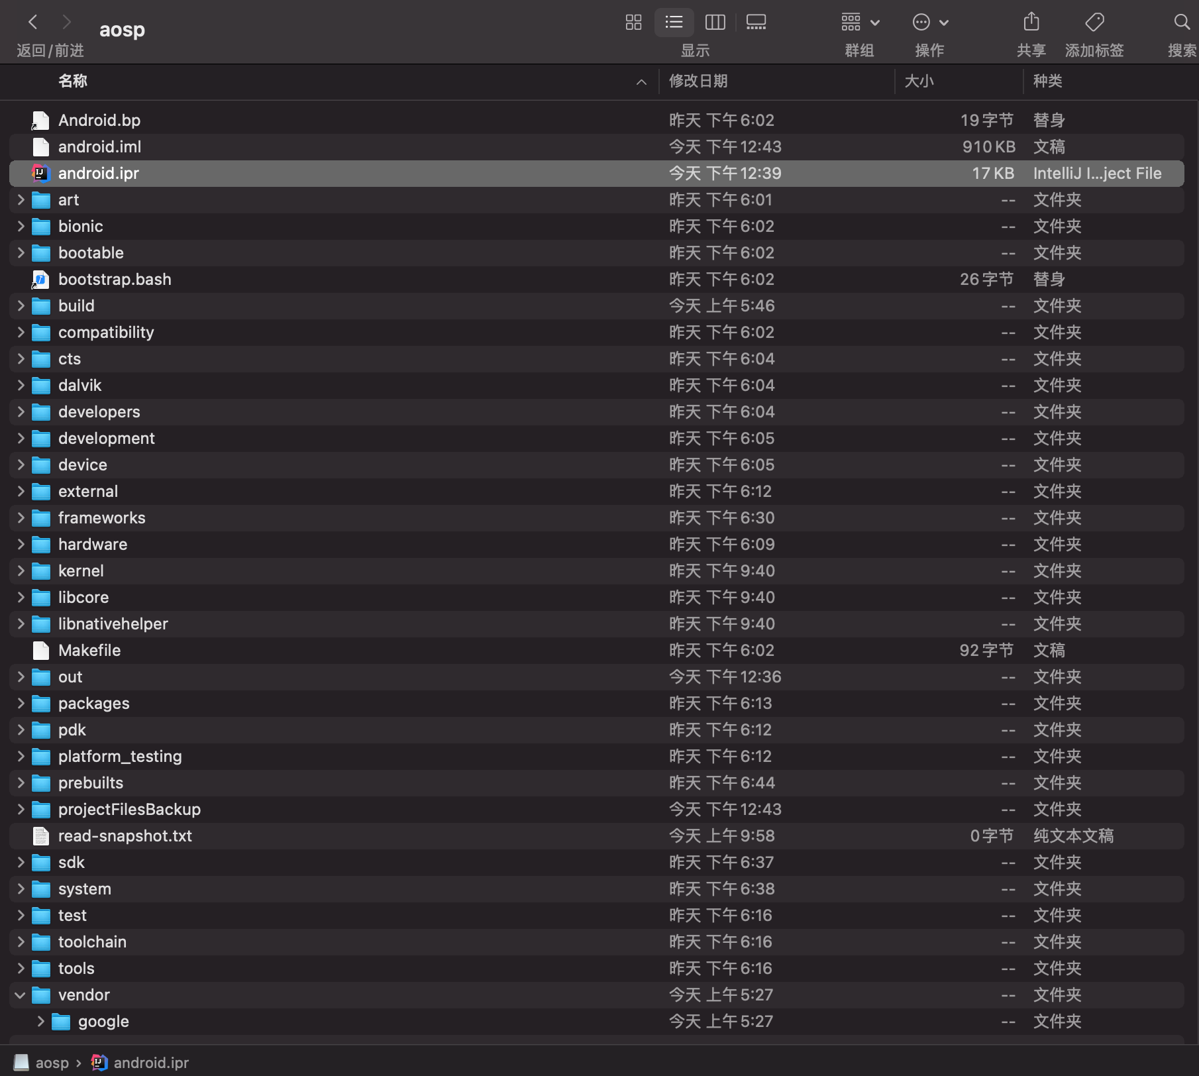Expand the google subfolder
Viewport: 1199px width, 1076px height.
coord(40,1021)
